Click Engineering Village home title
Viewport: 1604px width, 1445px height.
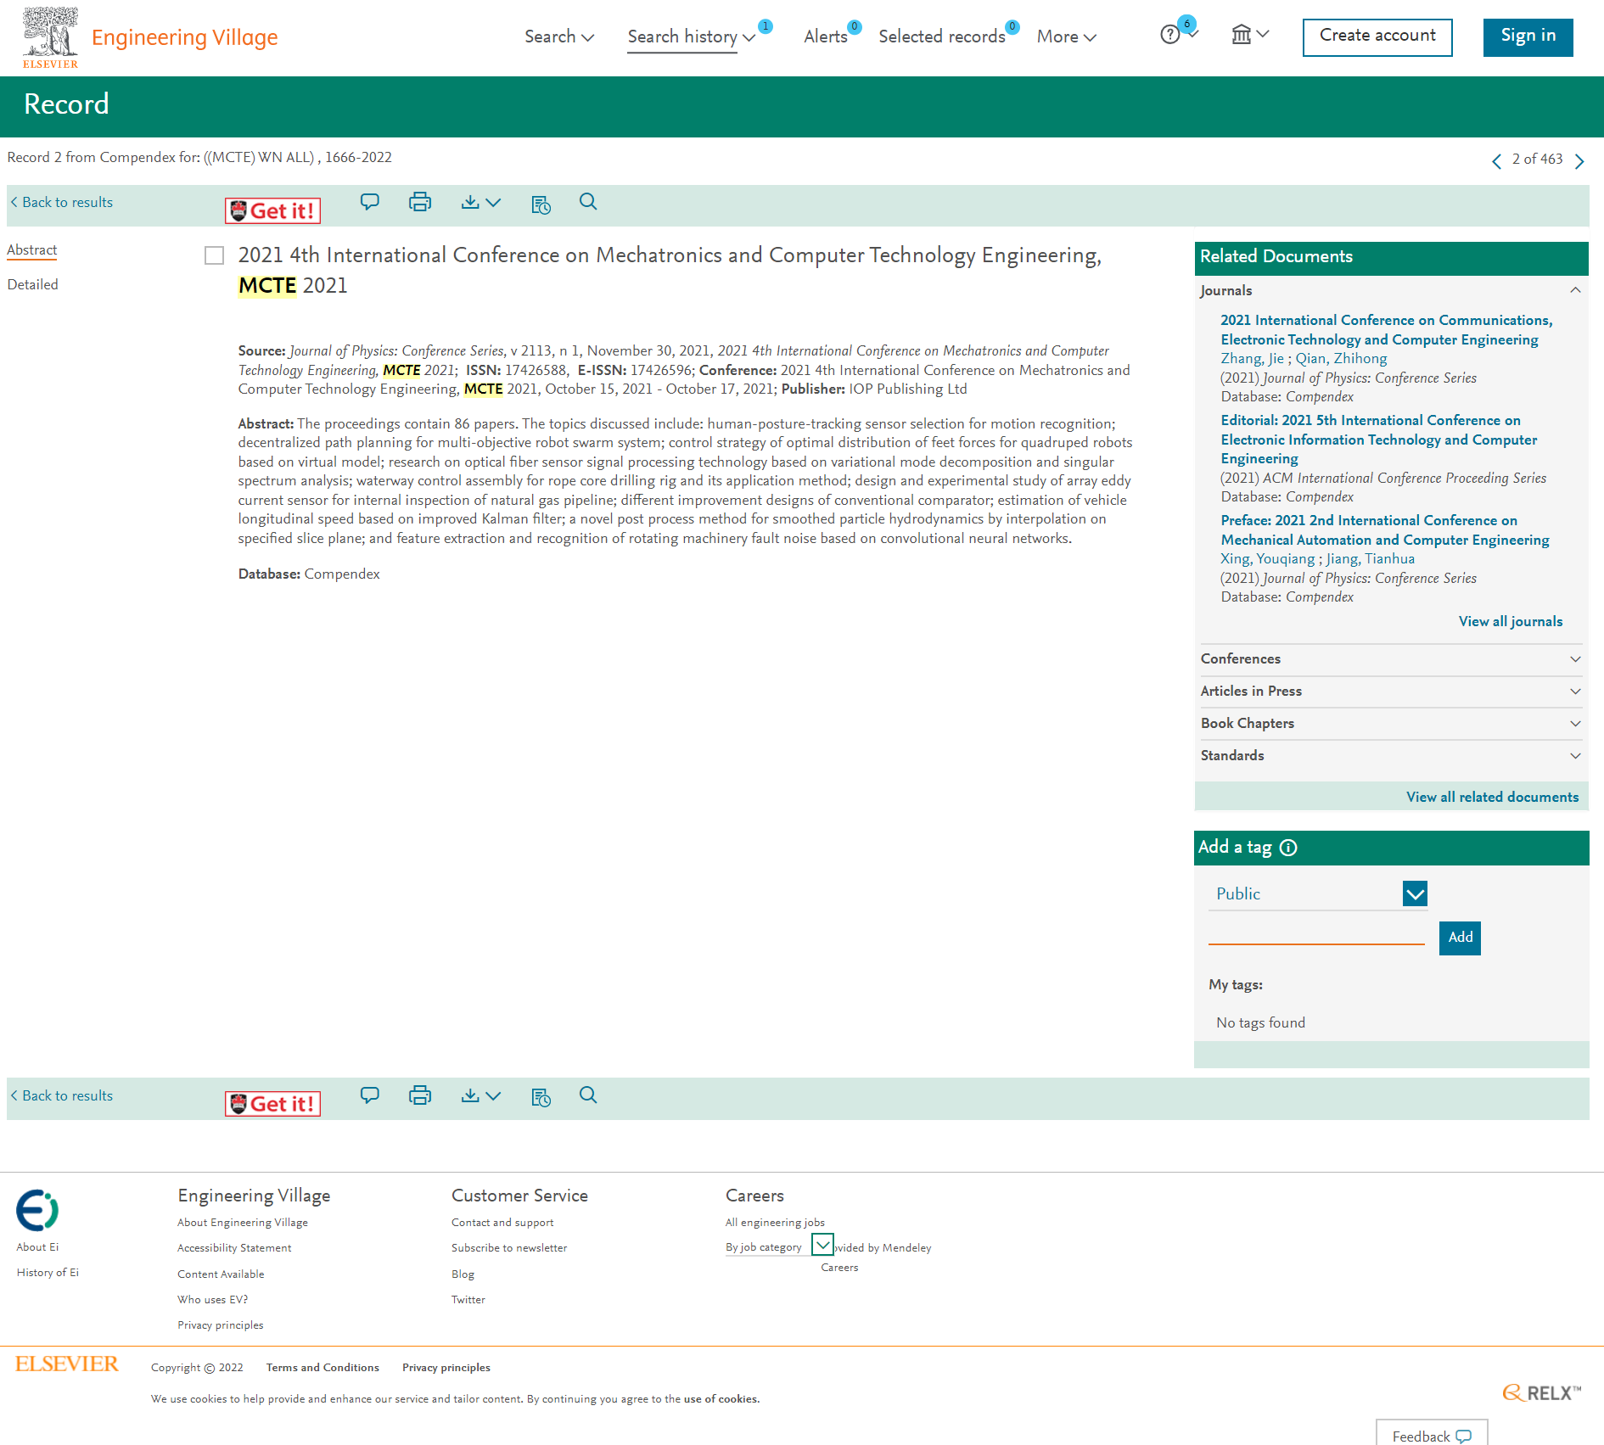tap(185, 38)
